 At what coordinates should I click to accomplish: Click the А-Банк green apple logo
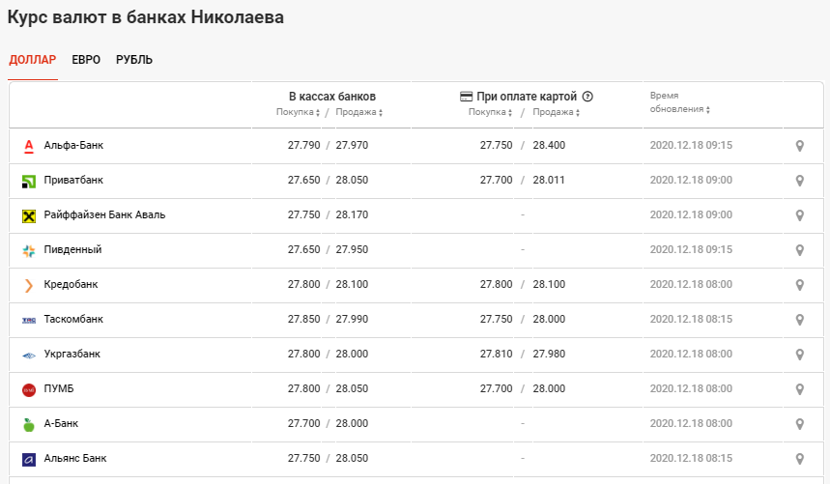[x=28, y=424]
